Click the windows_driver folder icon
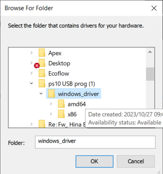 click(52, 94)
